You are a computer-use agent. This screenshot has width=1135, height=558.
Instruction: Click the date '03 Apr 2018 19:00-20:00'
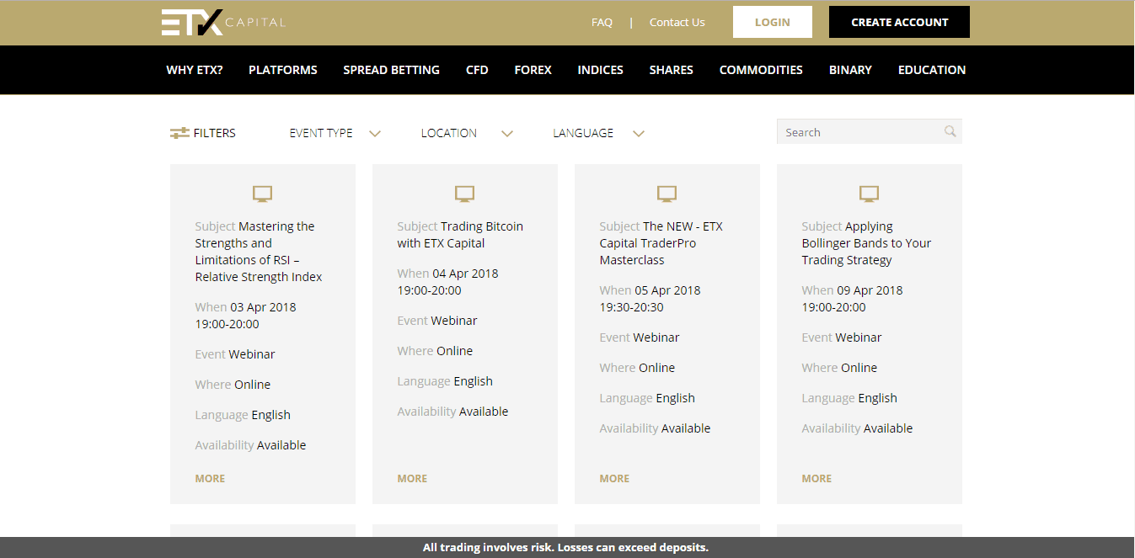click(246, 316)
